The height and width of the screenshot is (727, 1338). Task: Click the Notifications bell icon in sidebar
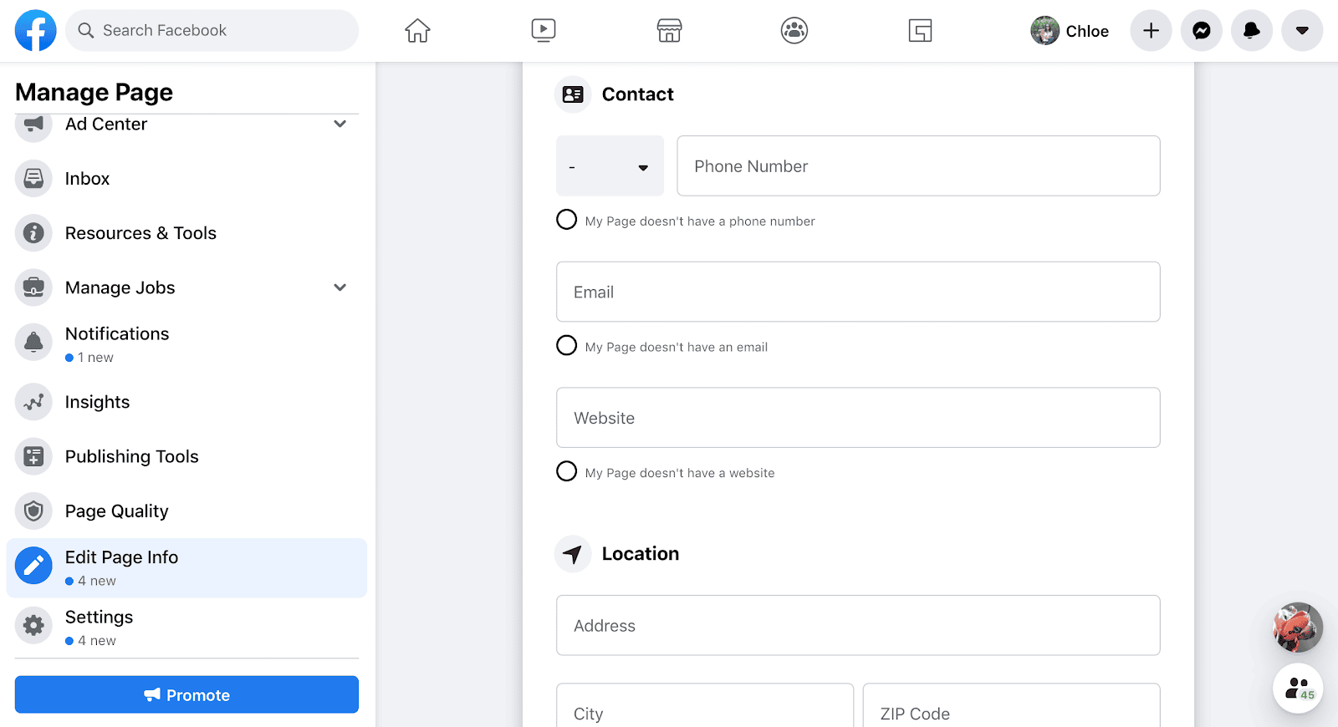[33, 342]
